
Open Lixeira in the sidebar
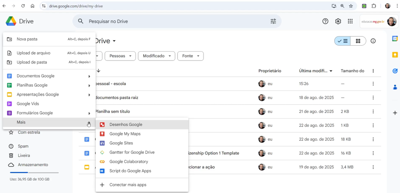point(24,156)
